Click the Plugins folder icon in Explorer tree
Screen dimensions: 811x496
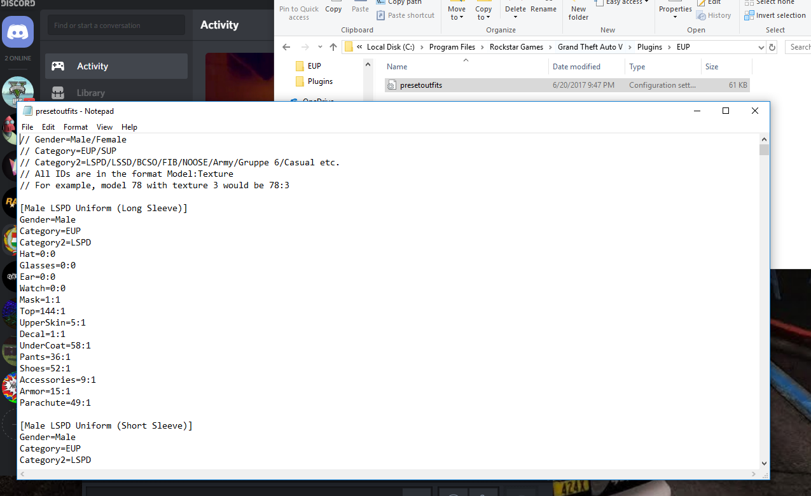pos(300,81)
